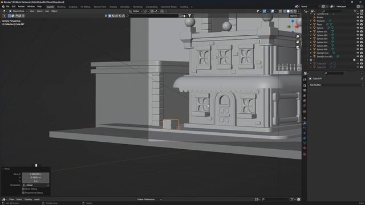365x205 pixels.
Task: Click the red X axis gizmo ball
Action: click(297, 27)
